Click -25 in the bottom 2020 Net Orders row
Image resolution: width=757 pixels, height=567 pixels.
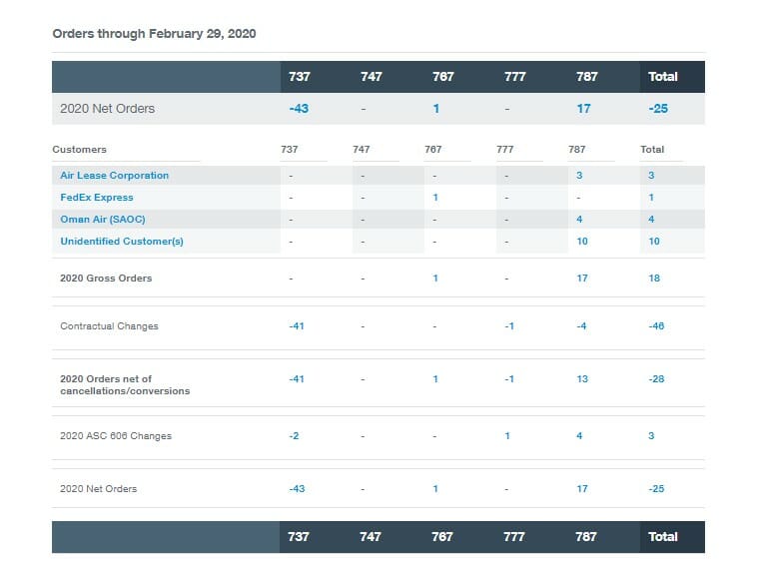[x=656, y=489]
